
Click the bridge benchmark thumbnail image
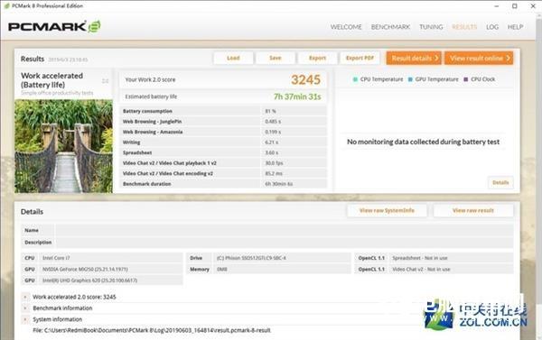click(63, 146)
